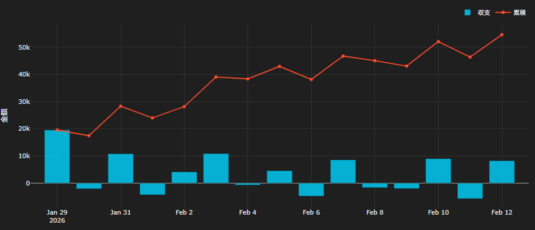535x230 pixels.
Task: Toggle the 収支 bar series in legend
Action: (477, 13)
